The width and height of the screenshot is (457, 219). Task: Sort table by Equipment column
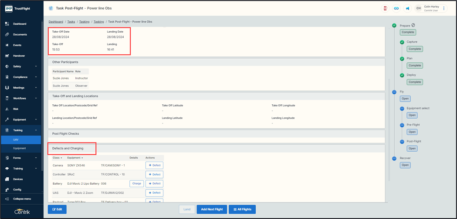[75, 158]
